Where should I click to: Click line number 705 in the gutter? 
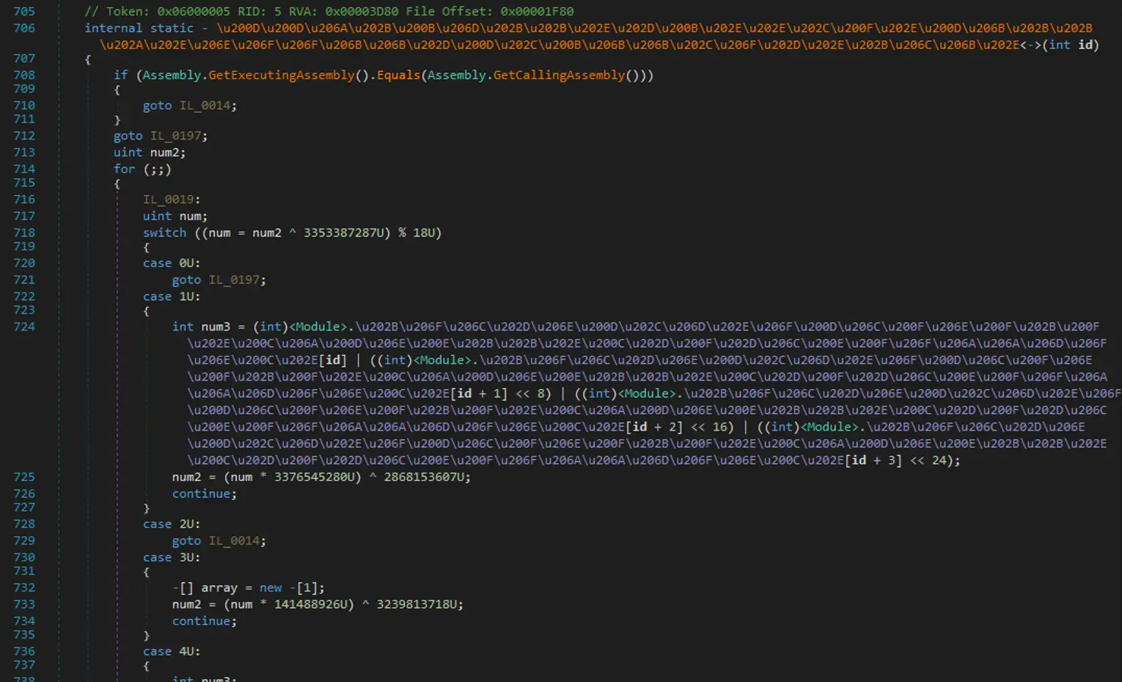24,12
